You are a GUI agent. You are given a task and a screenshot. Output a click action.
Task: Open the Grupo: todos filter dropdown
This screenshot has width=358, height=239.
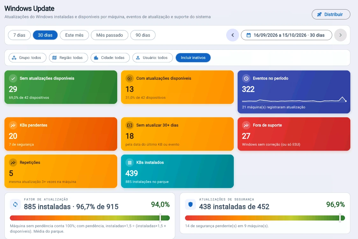point(27,58)
